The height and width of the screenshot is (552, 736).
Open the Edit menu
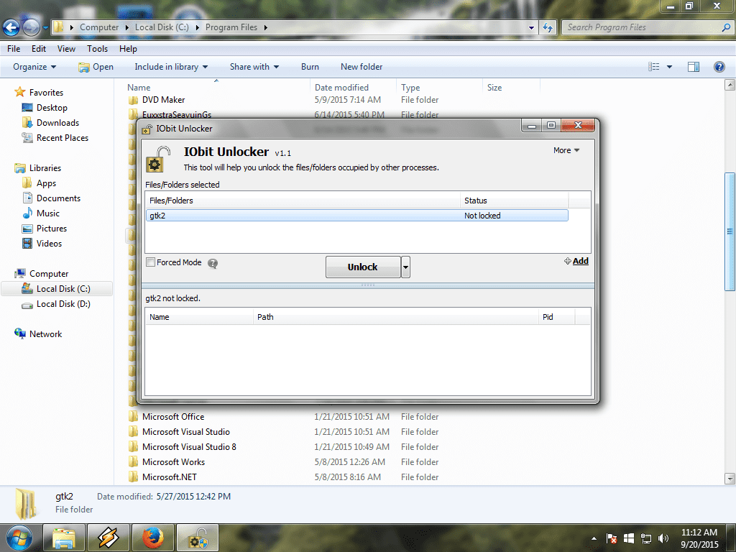coord(39,49)
